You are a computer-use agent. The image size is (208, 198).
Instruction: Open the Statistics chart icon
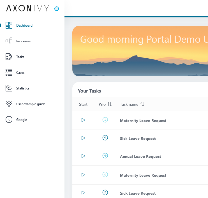click(x=9, y=88)
